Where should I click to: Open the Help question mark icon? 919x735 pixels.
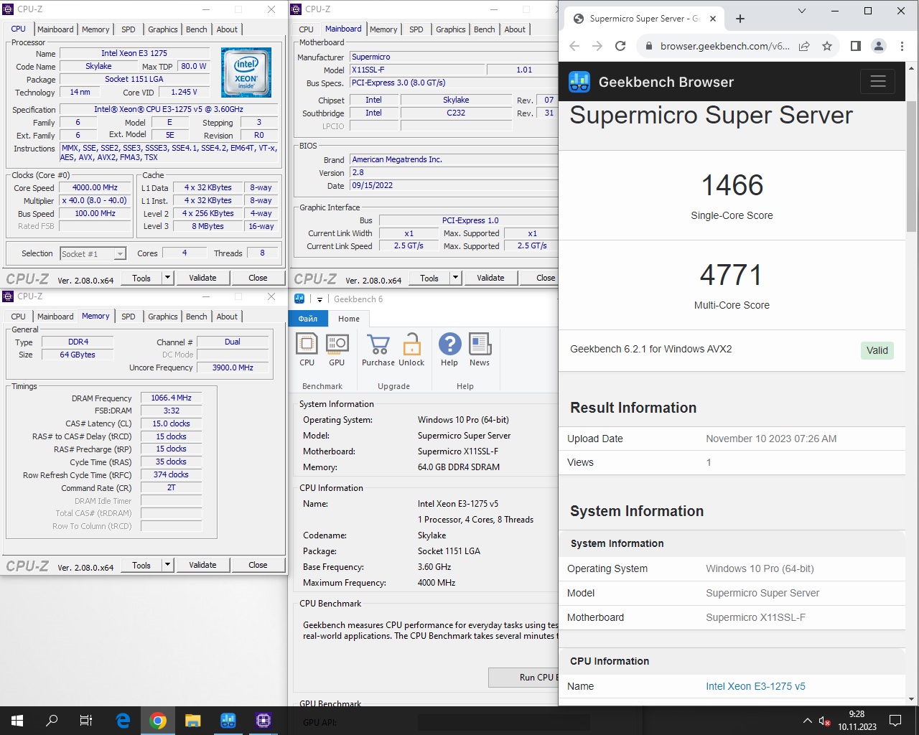click(449, 345)
